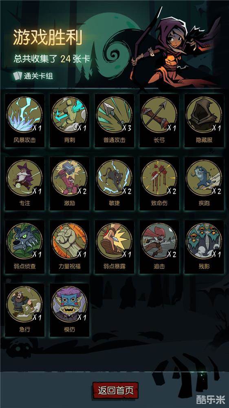This screenshot has width=229, height=408.
Task: Tap the 激励 hammer card
Action: 69,184
